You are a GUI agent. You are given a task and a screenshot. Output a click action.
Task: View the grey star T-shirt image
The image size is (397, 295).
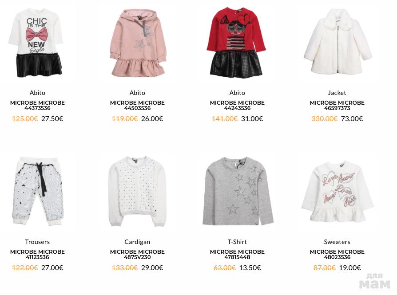click(238, 191)
